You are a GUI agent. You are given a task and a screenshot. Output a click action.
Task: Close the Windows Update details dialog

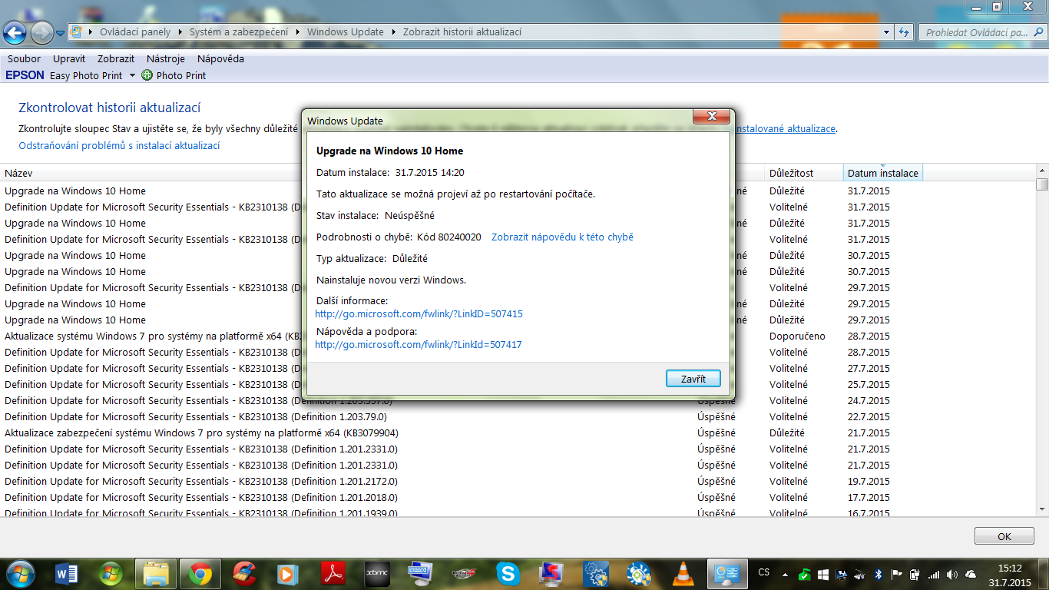point(710,117)
